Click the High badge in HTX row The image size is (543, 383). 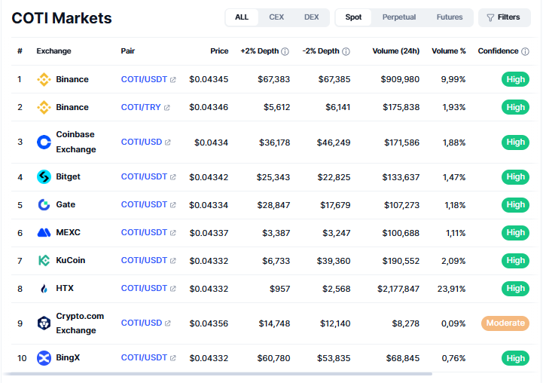pos(515,288)
